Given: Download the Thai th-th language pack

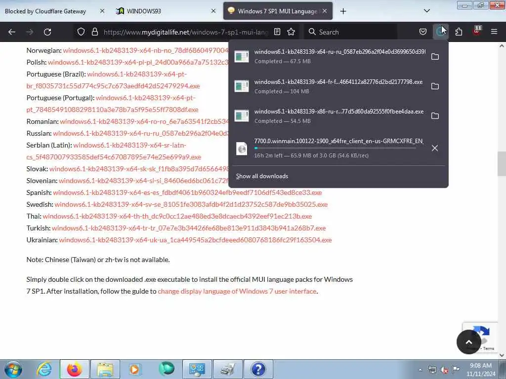Looking at the screenshot, I should [177, 216].
